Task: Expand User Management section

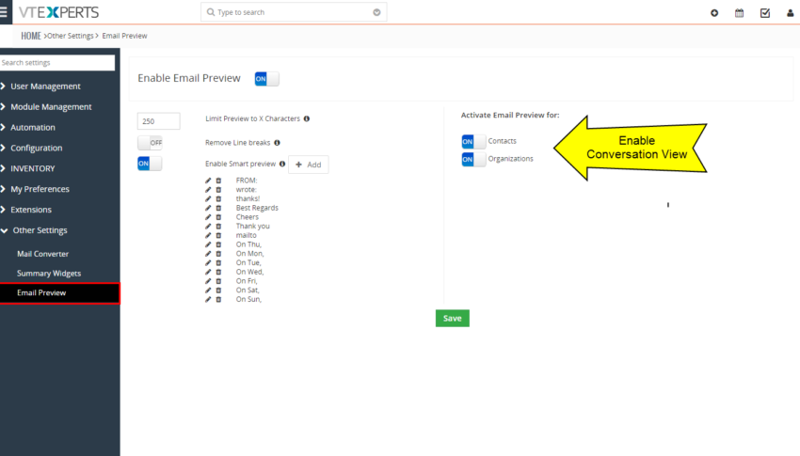Action: coord(45,86)
